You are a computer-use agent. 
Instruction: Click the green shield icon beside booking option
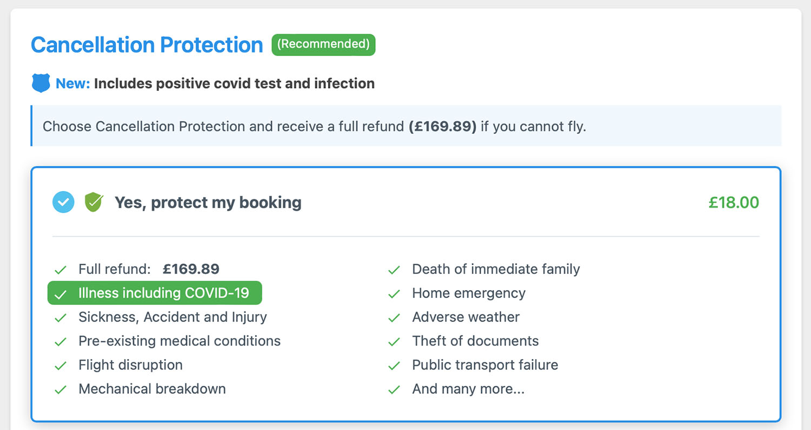94,203
